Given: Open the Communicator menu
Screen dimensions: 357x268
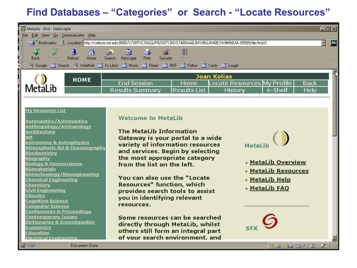Looking at the screenshot, I should tap(73, 35).
